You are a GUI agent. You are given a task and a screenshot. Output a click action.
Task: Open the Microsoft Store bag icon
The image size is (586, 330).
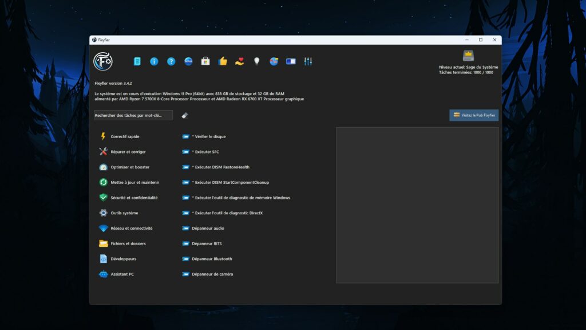(205, 61)
